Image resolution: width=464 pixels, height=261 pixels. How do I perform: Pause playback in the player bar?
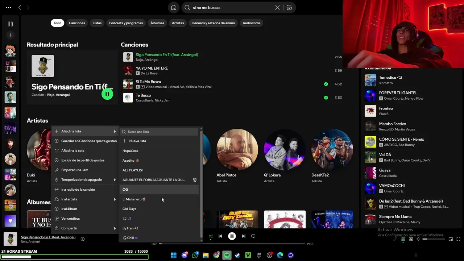(232, 236)
